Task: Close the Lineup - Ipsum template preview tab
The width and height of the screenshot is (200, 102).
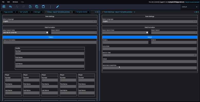Action: tap(72, 12)
